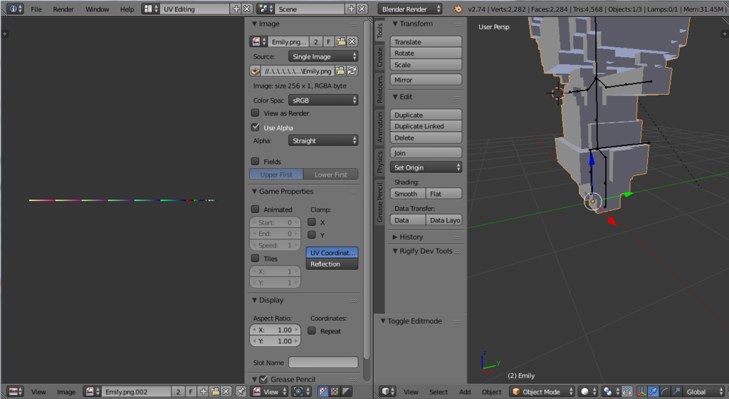Open UV/Image editor type selector in bottom bar
Screen dimensions: 729x399
tap(16, 392)
